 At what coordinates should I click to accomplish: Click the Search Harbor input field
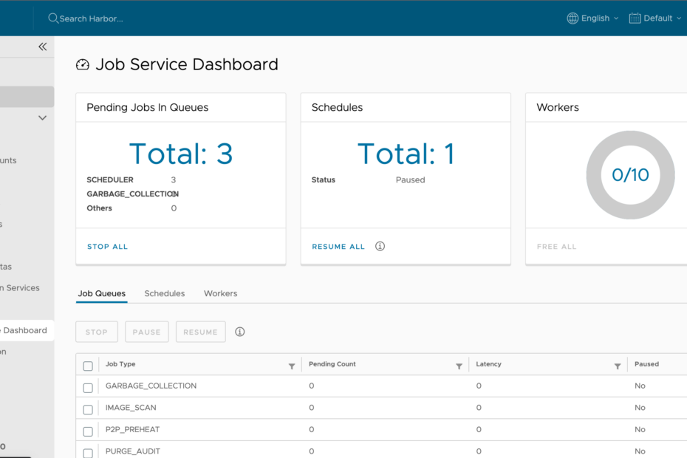point(91,18)
